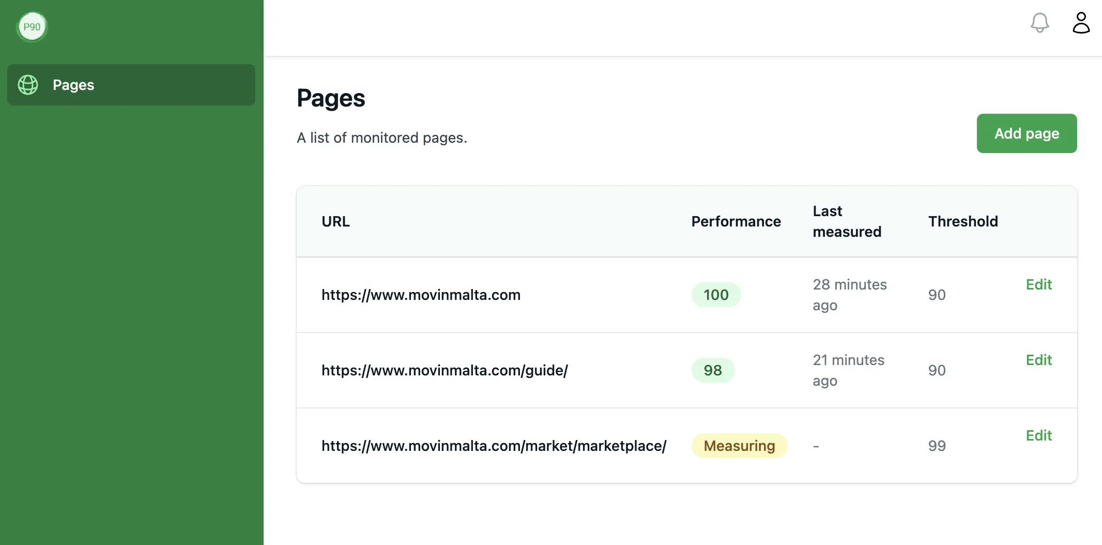Edit the marketplace page entry
Viewport: 1102px width, 545px height.
click(1038, 435)
